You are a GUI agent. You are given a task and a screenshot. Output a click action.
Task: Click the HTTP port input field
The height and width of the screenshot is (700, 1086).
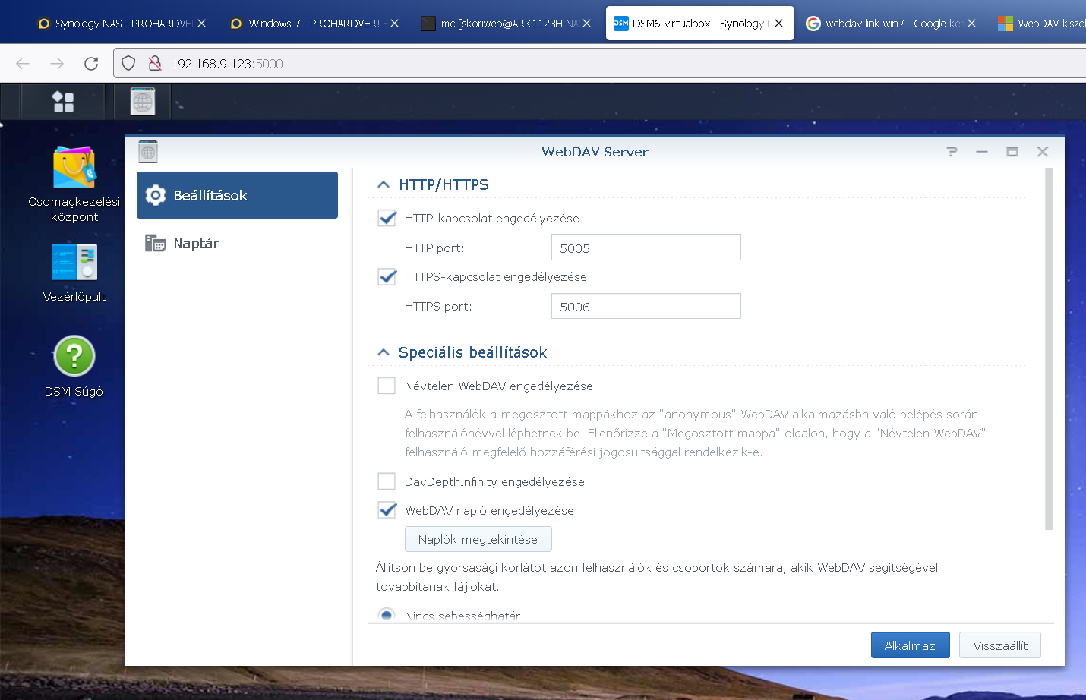pos(646,248)
